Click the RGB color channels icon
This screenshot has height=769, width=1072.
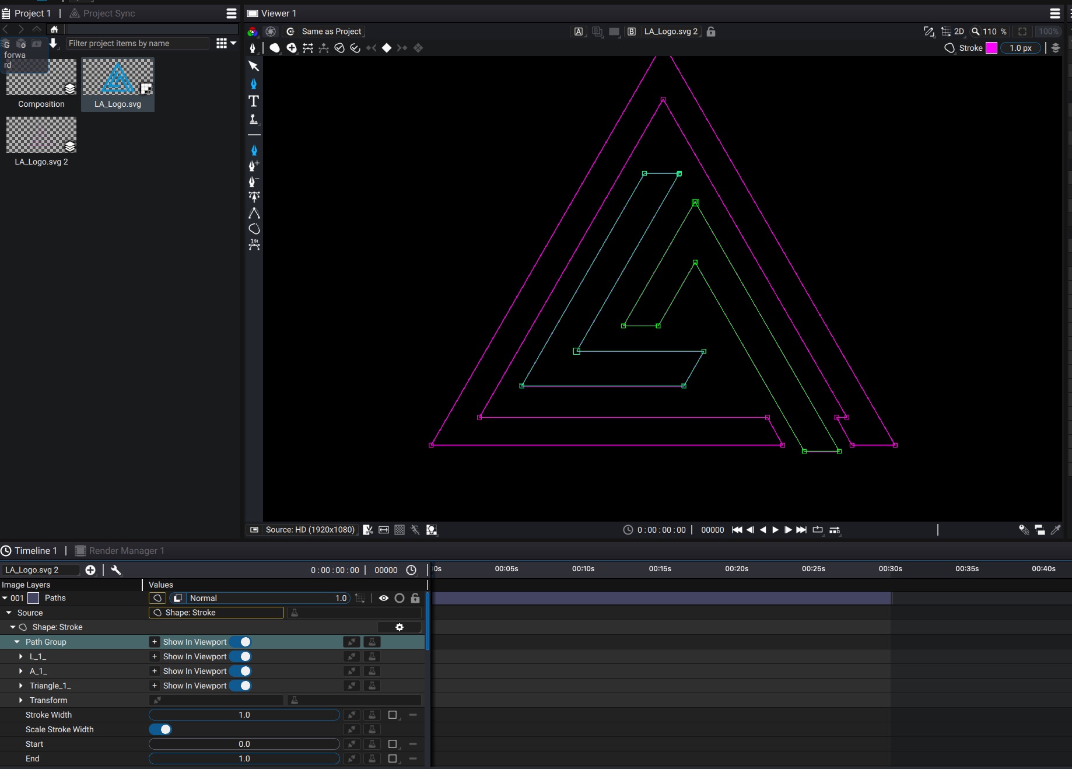click(x=253, y=32)
